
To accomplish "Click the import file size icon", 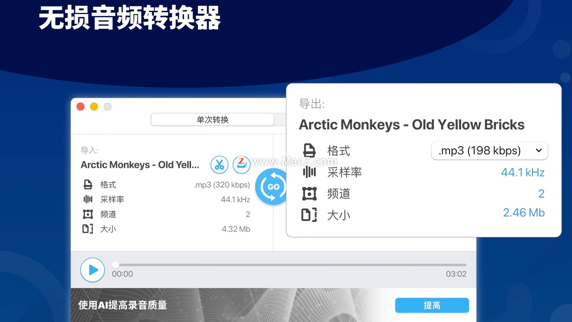I will [x=88, y=229].
